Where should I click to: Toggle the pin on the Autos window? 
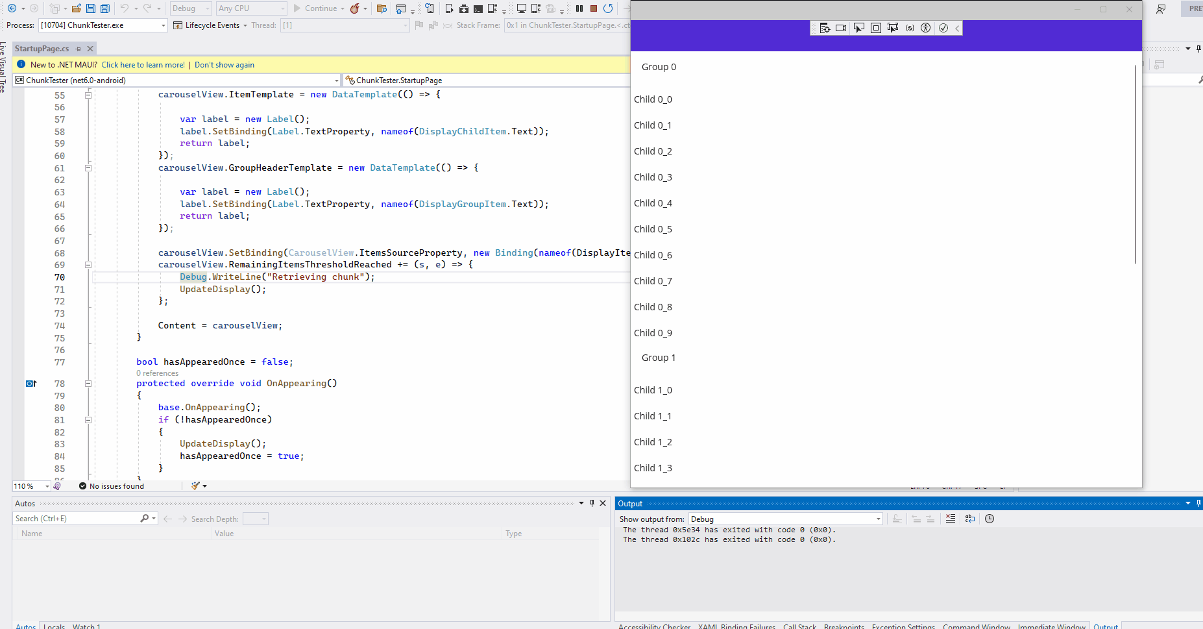591,502
